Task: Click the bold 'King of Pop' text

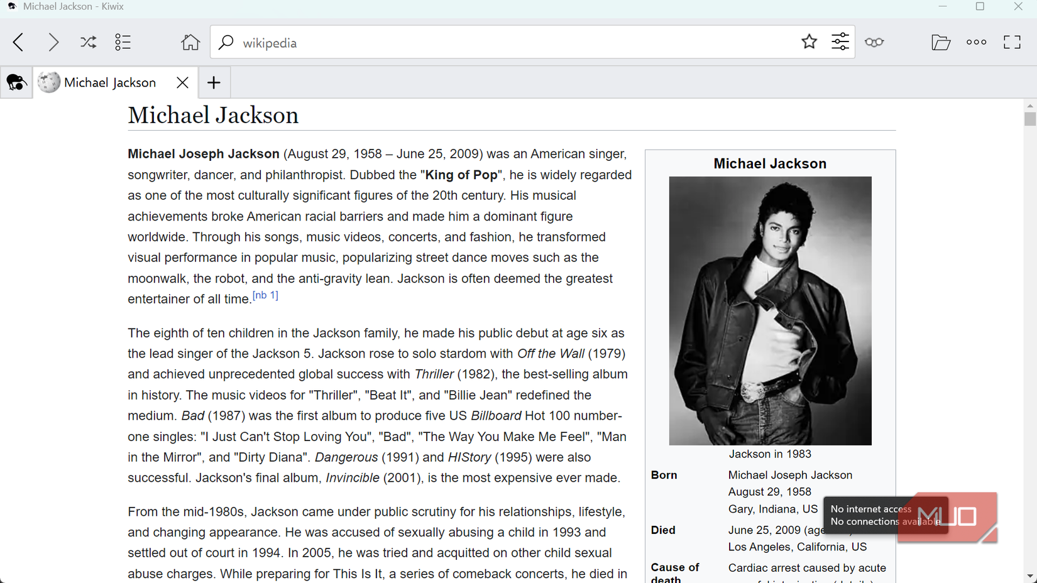Action: tap(461, 175)
